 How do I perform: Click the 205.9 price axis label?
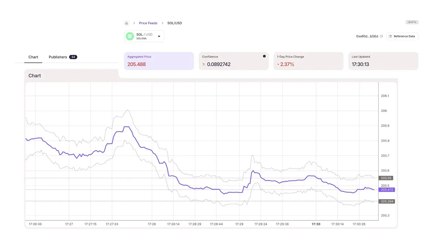[x=385, y=126]
